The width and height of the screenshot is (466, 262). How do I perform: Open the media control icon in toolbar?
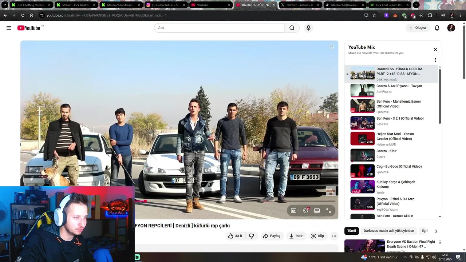pos(443,15)
